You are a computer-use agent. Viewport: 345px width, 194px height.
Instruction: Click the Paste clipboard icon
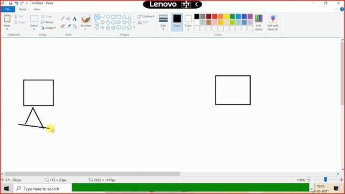point(7,19)
